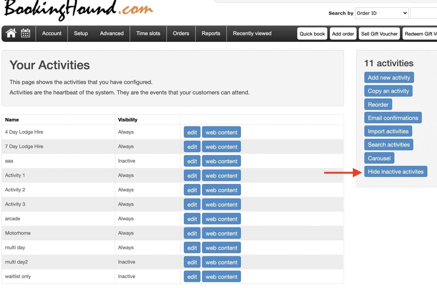
Task: Click the Carousel button
Action: click(x=379, y=158)
